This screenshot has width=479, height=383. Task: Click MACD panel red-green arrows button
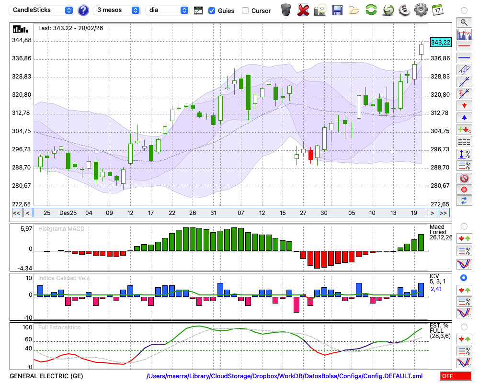pyautogui.click(x=464, y=238)
